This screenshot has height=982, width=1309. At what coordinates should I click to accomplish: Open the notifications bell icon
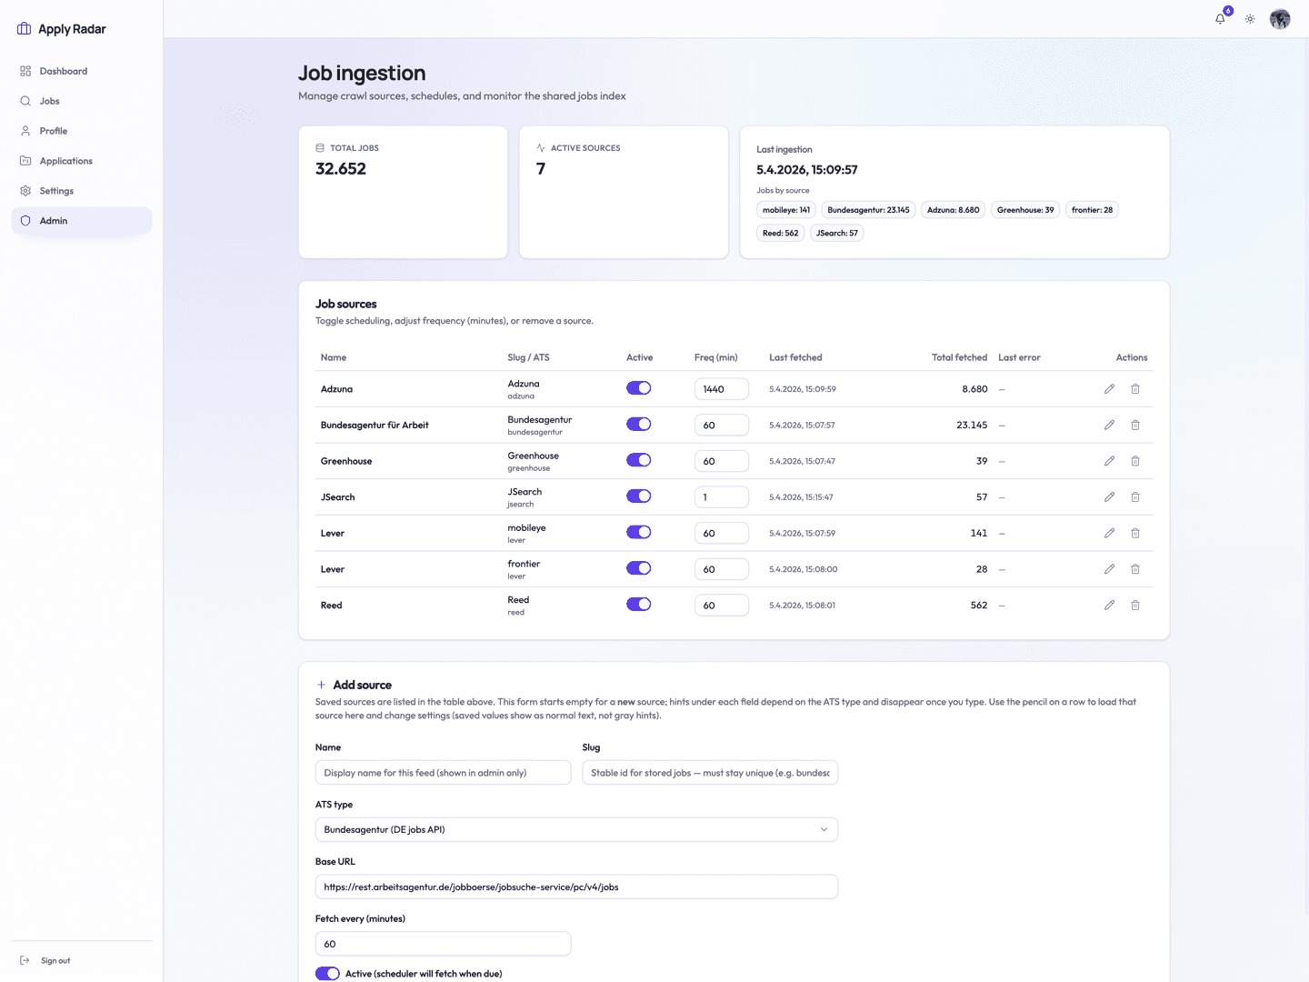pos(1219,18)
